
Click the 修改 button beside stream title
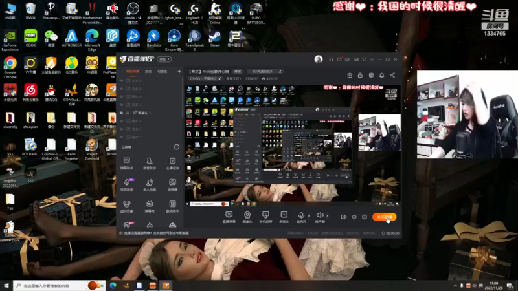[238, 72]
